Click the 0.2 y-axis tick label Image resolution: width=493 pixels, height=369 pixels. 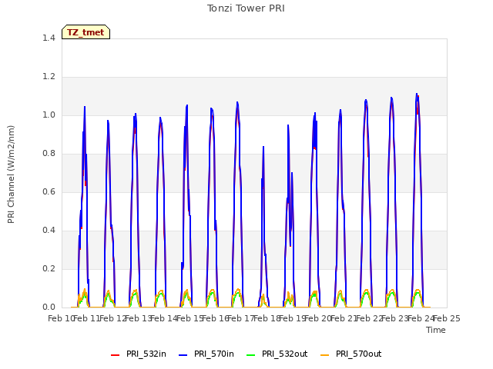coord(49,268)
